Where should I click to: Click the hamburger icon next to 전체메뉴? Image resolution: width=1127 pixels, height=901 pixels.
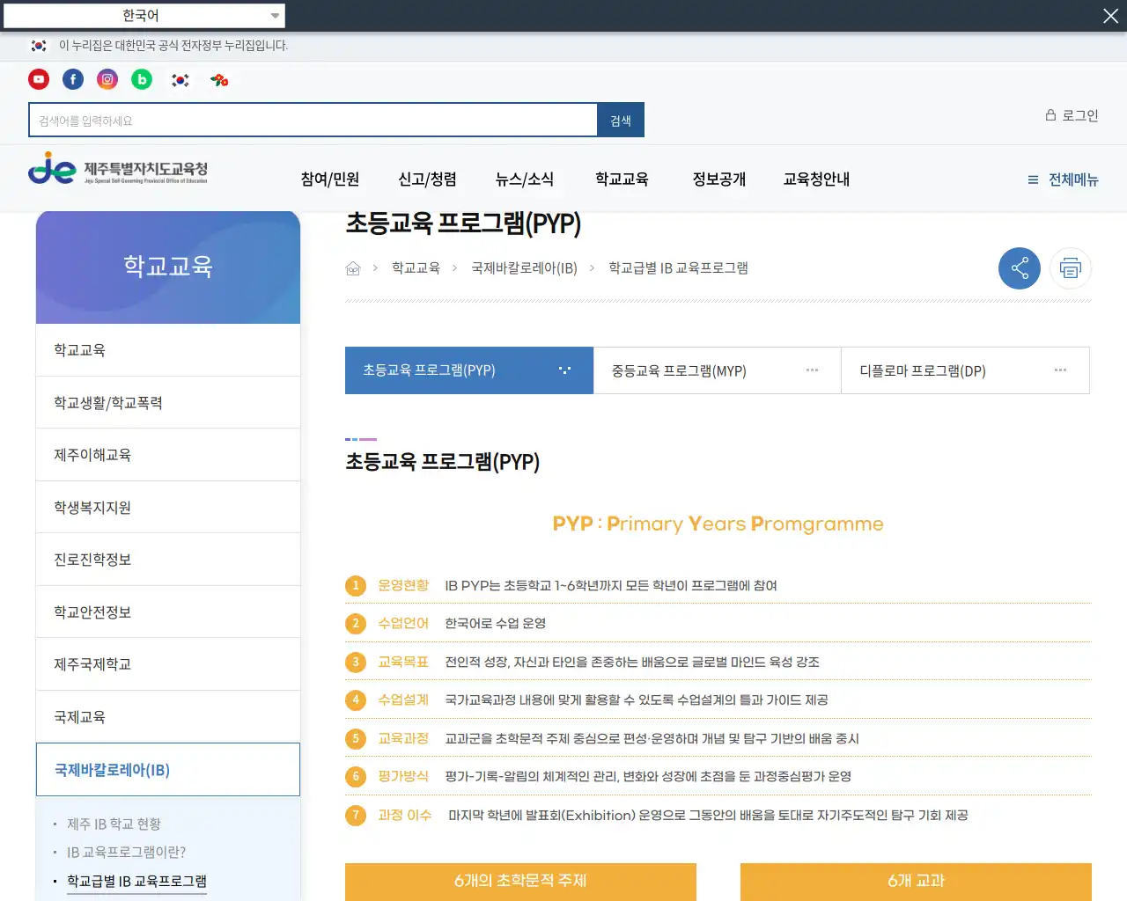click(x=1033, y=179)
